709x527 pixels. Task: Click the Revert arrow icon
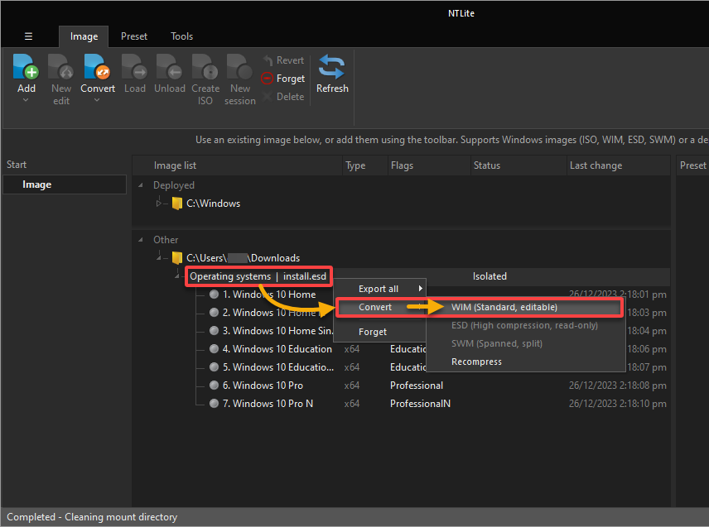pos(268,60)
